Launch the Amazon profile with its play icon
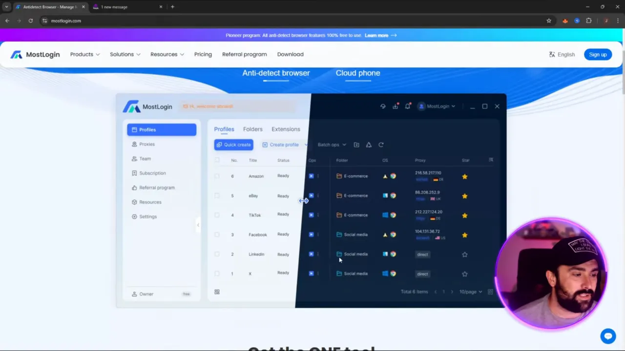625x351 pixels. [311, 176]
